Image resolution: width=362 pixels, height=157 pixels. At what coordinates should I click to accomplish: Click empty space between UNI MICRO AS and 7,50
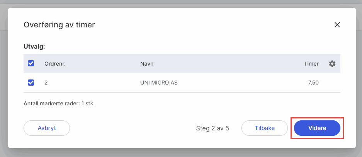pos(240,83)
